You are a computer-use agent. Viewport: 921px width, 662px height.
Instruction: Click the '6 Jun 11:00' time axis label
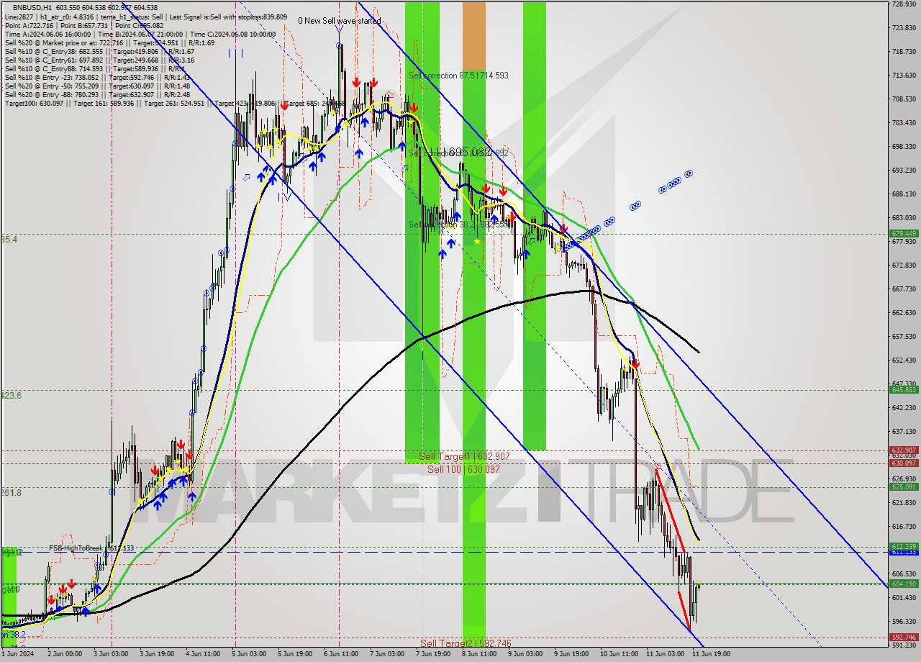[342, 654]
